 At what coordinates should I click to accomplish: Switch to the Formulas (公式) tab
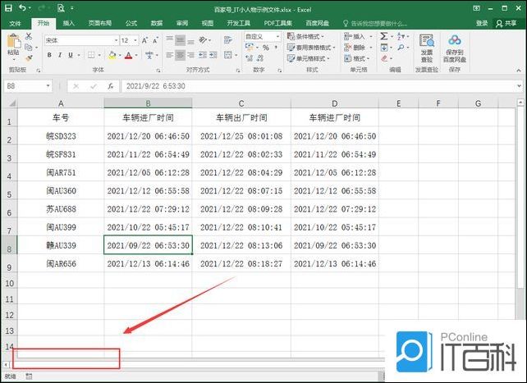[x=131, y=23]
